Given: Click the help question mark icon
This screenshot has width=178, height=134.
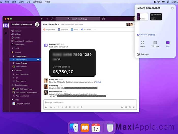Looking at the screenshot, I should coord(103,19).
